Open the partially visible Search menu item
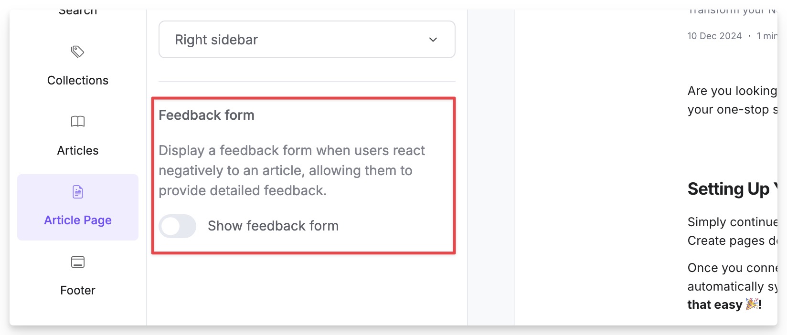Image resolution: width=787 pixels, height=335 pixels. pyautogui.click(x=78, y=11)
